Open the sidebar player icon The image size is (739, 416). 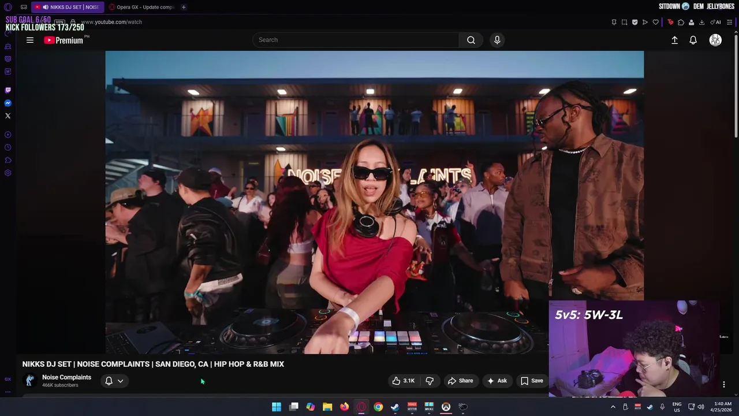coord(8,135)
